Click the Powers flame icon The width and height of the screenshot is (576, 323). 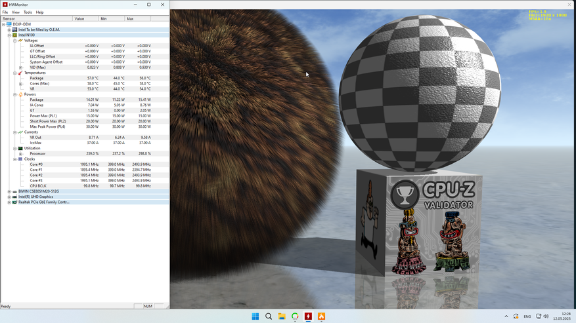pyautogui.click(x=20, y=94)
